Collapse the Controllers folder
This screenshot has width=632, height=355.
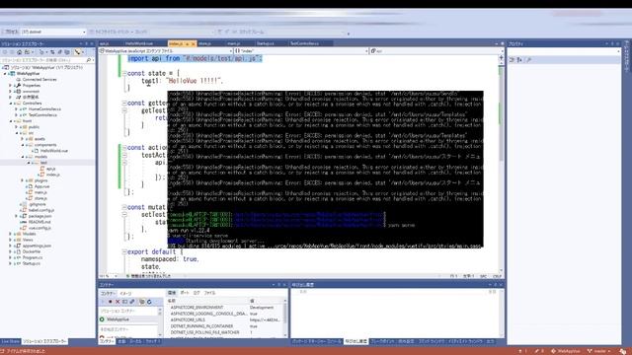[x=11, y=103]
